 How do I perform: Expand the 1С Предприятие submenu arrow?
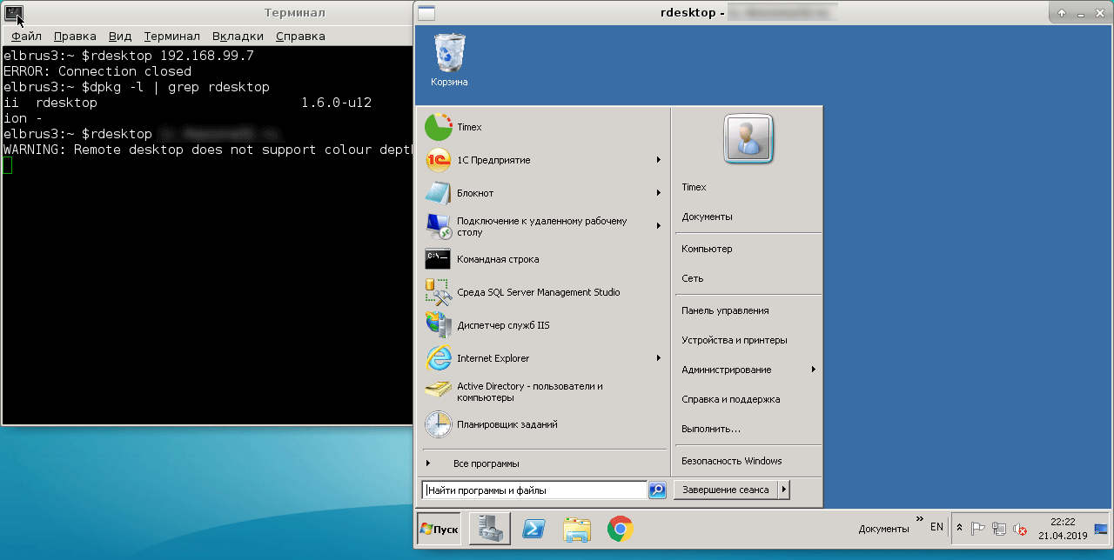pyautogui.click(x=659, y=160)
